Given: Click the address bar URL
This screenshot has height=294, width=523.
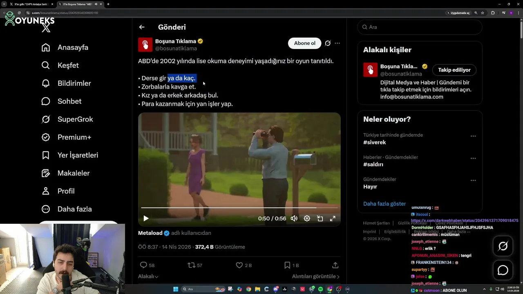Looking at the screenshot, I should [x=65, y=13].
